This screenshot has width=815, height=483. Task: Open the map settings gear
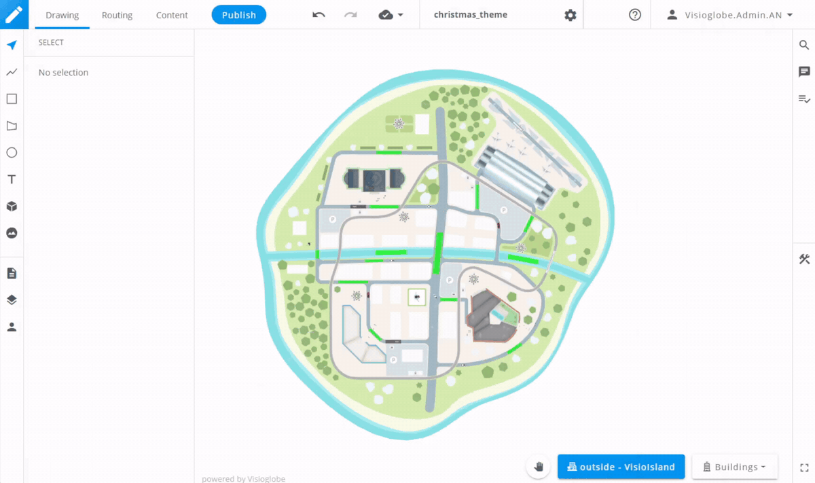(x=570, y=15)
